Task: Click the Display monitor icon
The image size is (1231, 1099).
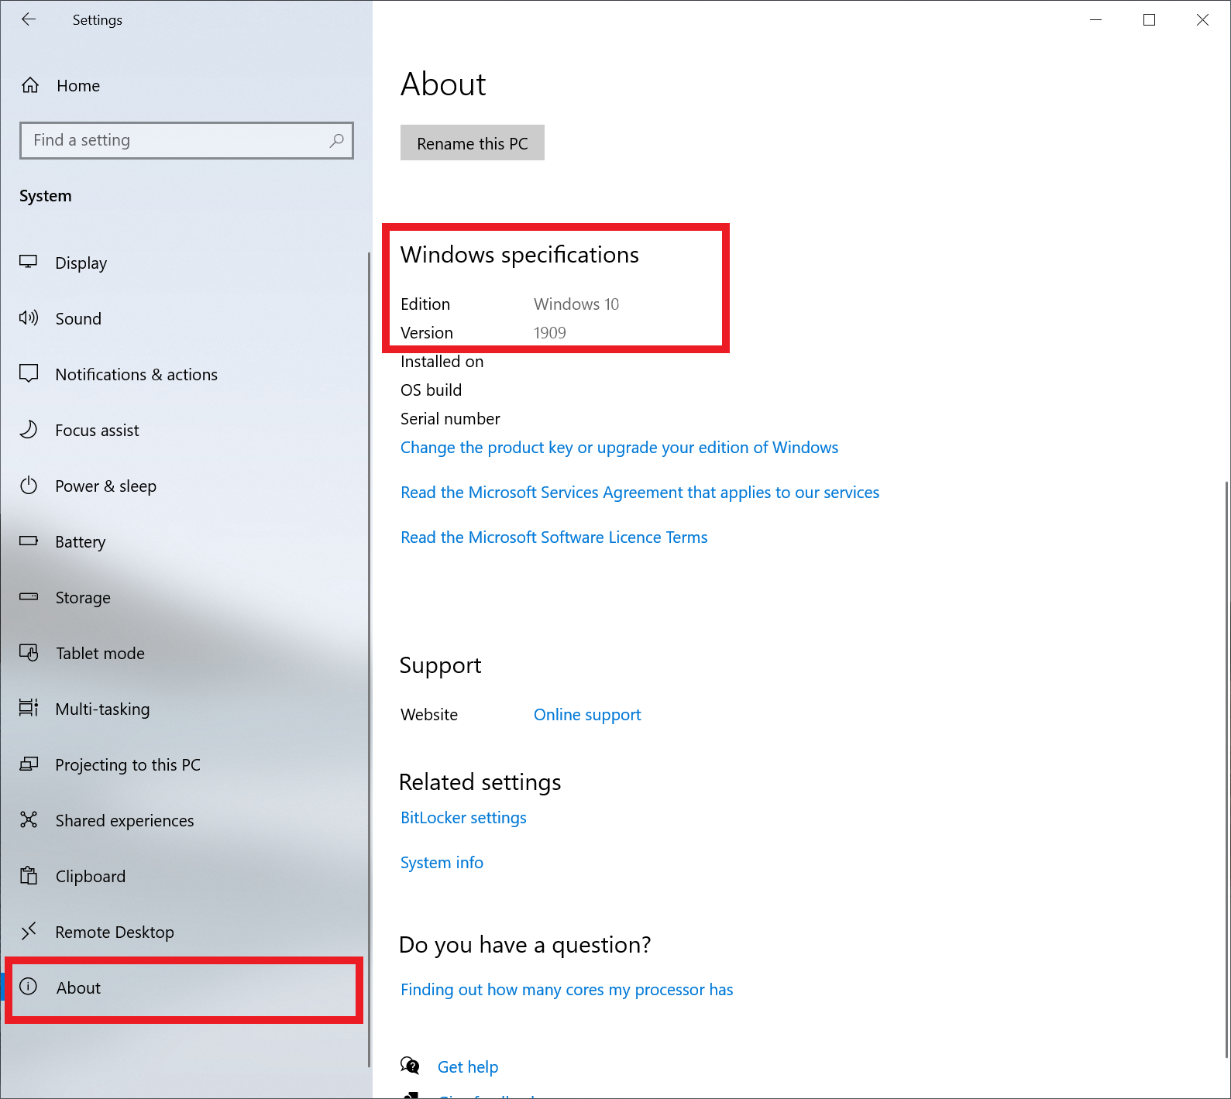Action: click(x=29, y=263)
